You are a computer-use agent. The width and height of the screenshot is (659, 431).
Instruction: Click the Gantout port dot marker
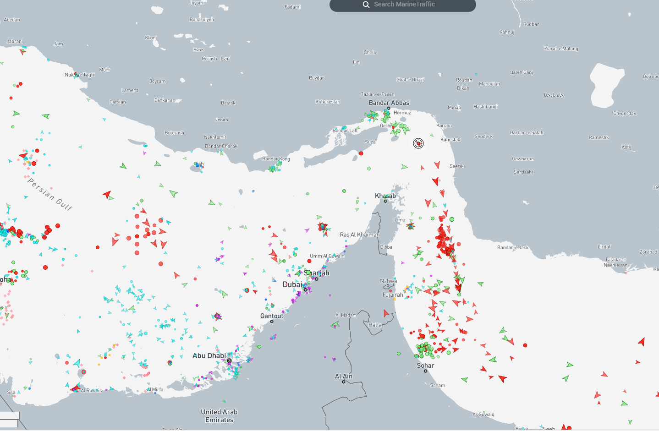coord(272,322)
